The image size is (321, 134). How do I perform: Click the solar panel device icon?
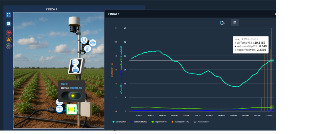click(x=76, y=69)
